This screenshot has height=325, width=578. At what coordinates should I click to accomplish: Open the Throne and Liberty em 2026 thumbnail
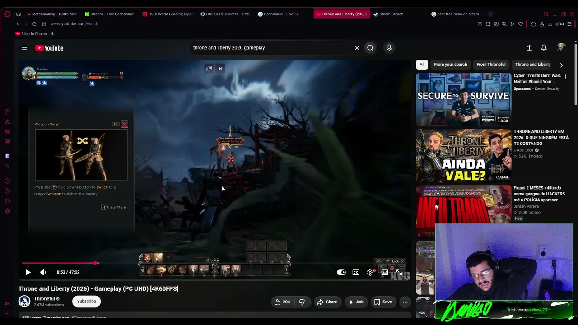click(464, 156)
